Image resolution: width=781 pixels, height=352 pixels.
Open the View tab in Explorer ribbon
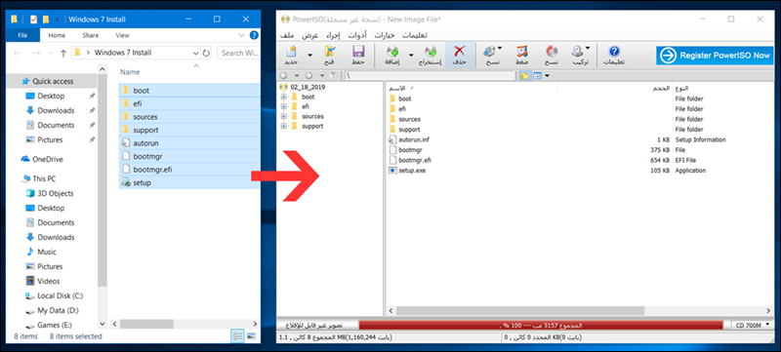coord(122,35)
